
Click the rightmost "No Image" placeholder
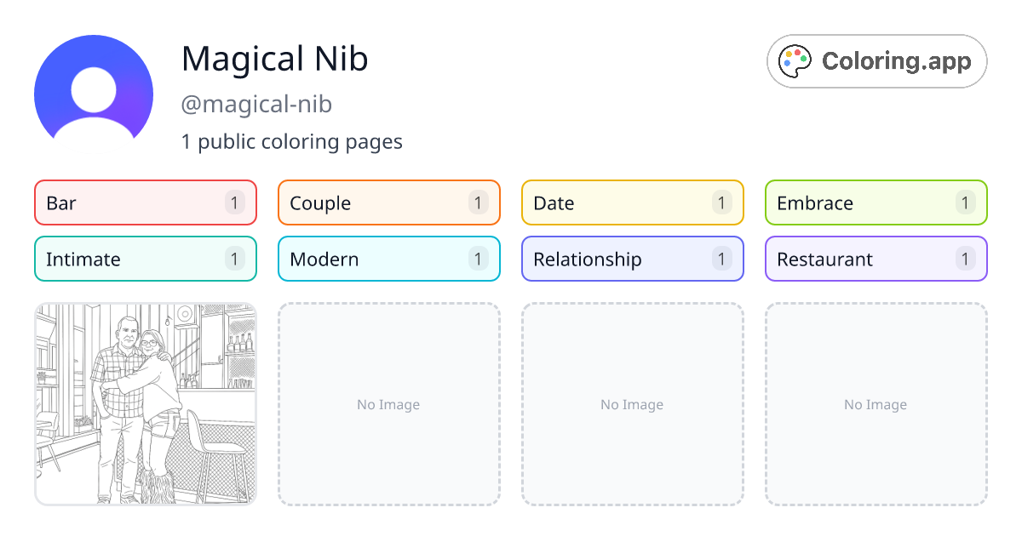pos(876,404)
